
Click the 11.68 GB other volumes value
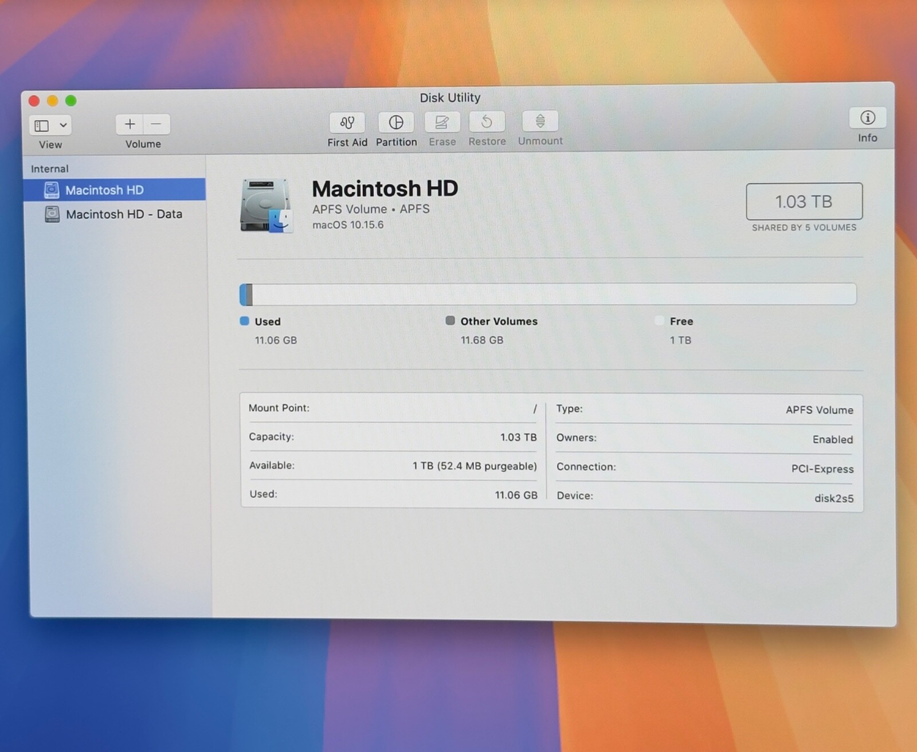click(x=482, y=340)
